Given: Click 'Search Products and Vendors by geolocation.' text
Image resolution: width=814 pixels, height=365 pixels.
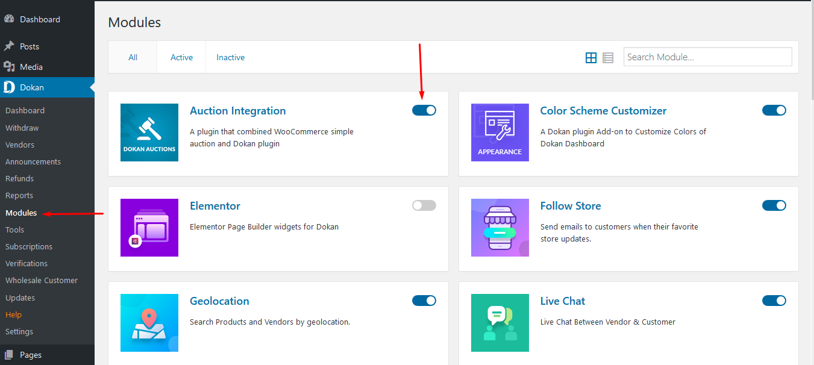Looking at the screenshot, I should [270, 322].
